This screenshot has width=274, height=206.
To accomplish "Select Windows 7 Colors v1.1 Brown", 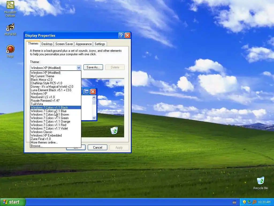I will click(56, 115).
